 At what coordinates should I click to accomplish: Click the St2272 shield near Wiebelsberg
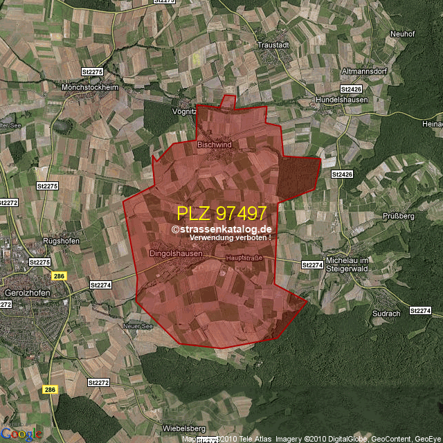click(98, 382)
